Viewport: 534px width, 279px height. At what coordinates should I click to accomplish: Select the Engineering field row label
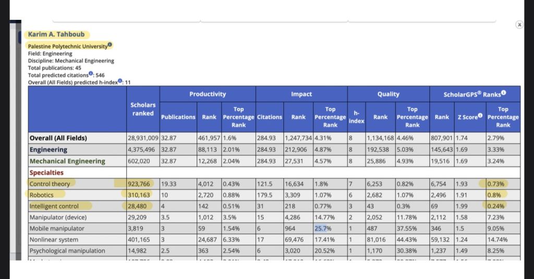[x=48, y=150]
